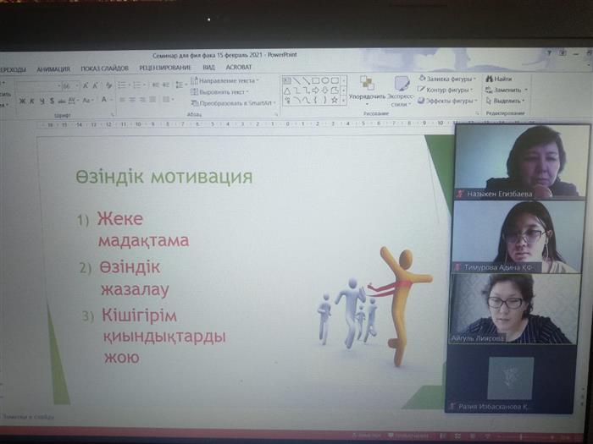Click the bulleted list icon
This screenshot has height=444, width=593.
pos(122,85)
